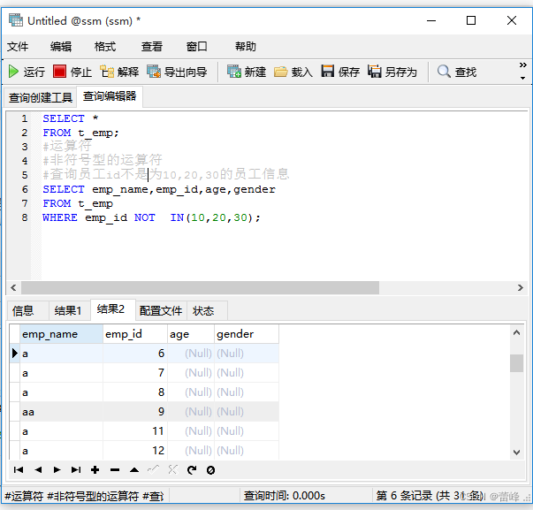Image resolution: width=533 pixels, height=510 pixels.
Task: Add a new record with the plus icon
Action: coord(95,470)
